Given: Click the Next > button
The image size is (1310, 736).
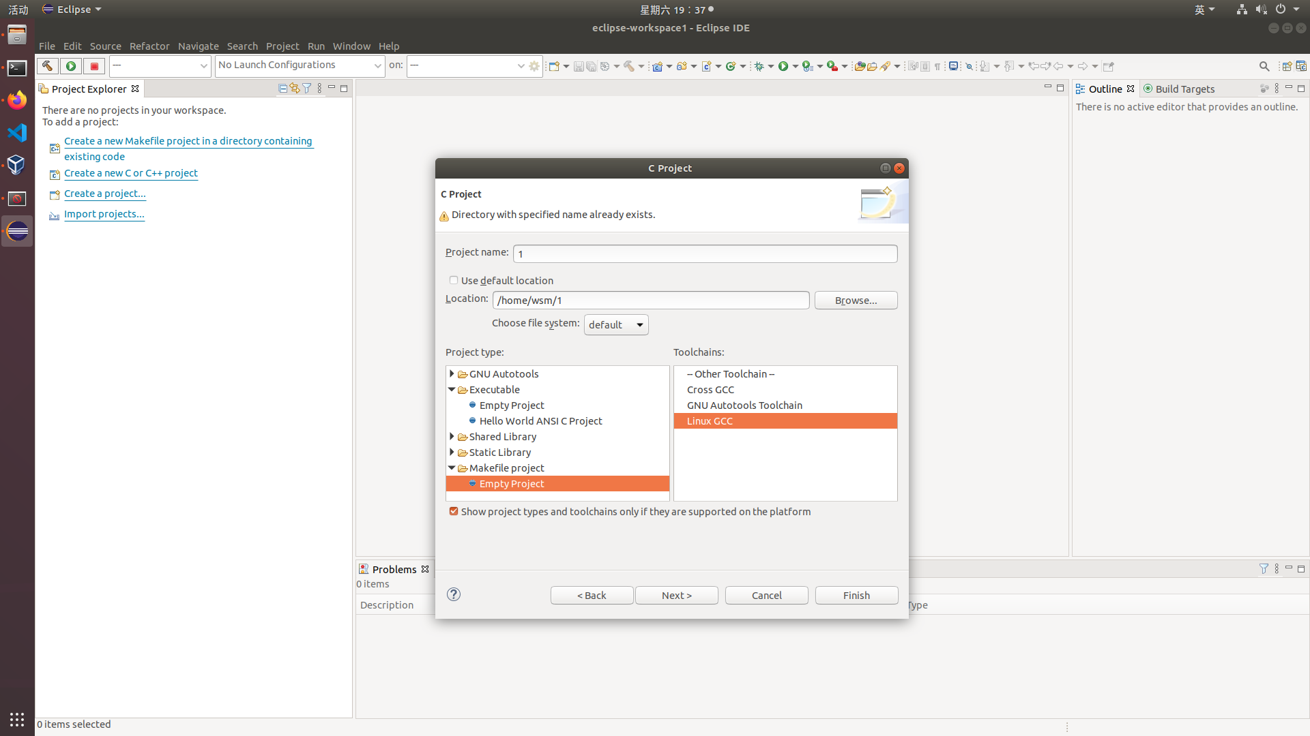Looking at the screenshot, I should coord(677,595).
